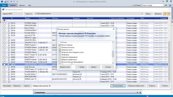
Task: Switch to the Вид ribbon tab
Action: point(30,5)
